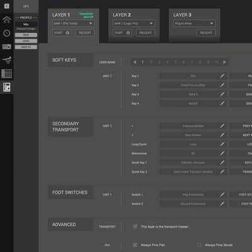Go to previous user bank with left arrow
This screenshot has width=252, height=252.
coord(135,62)
